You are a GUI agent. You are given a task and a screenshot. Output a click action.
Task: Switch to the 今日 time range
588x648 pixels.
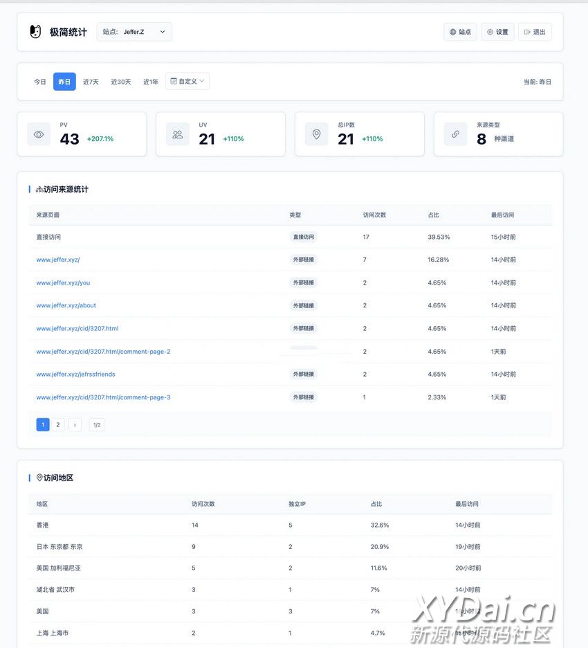point(40,82)
